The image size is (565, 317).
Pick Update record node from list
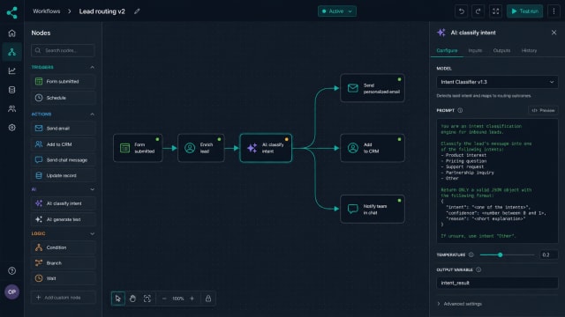pos(63,175)
